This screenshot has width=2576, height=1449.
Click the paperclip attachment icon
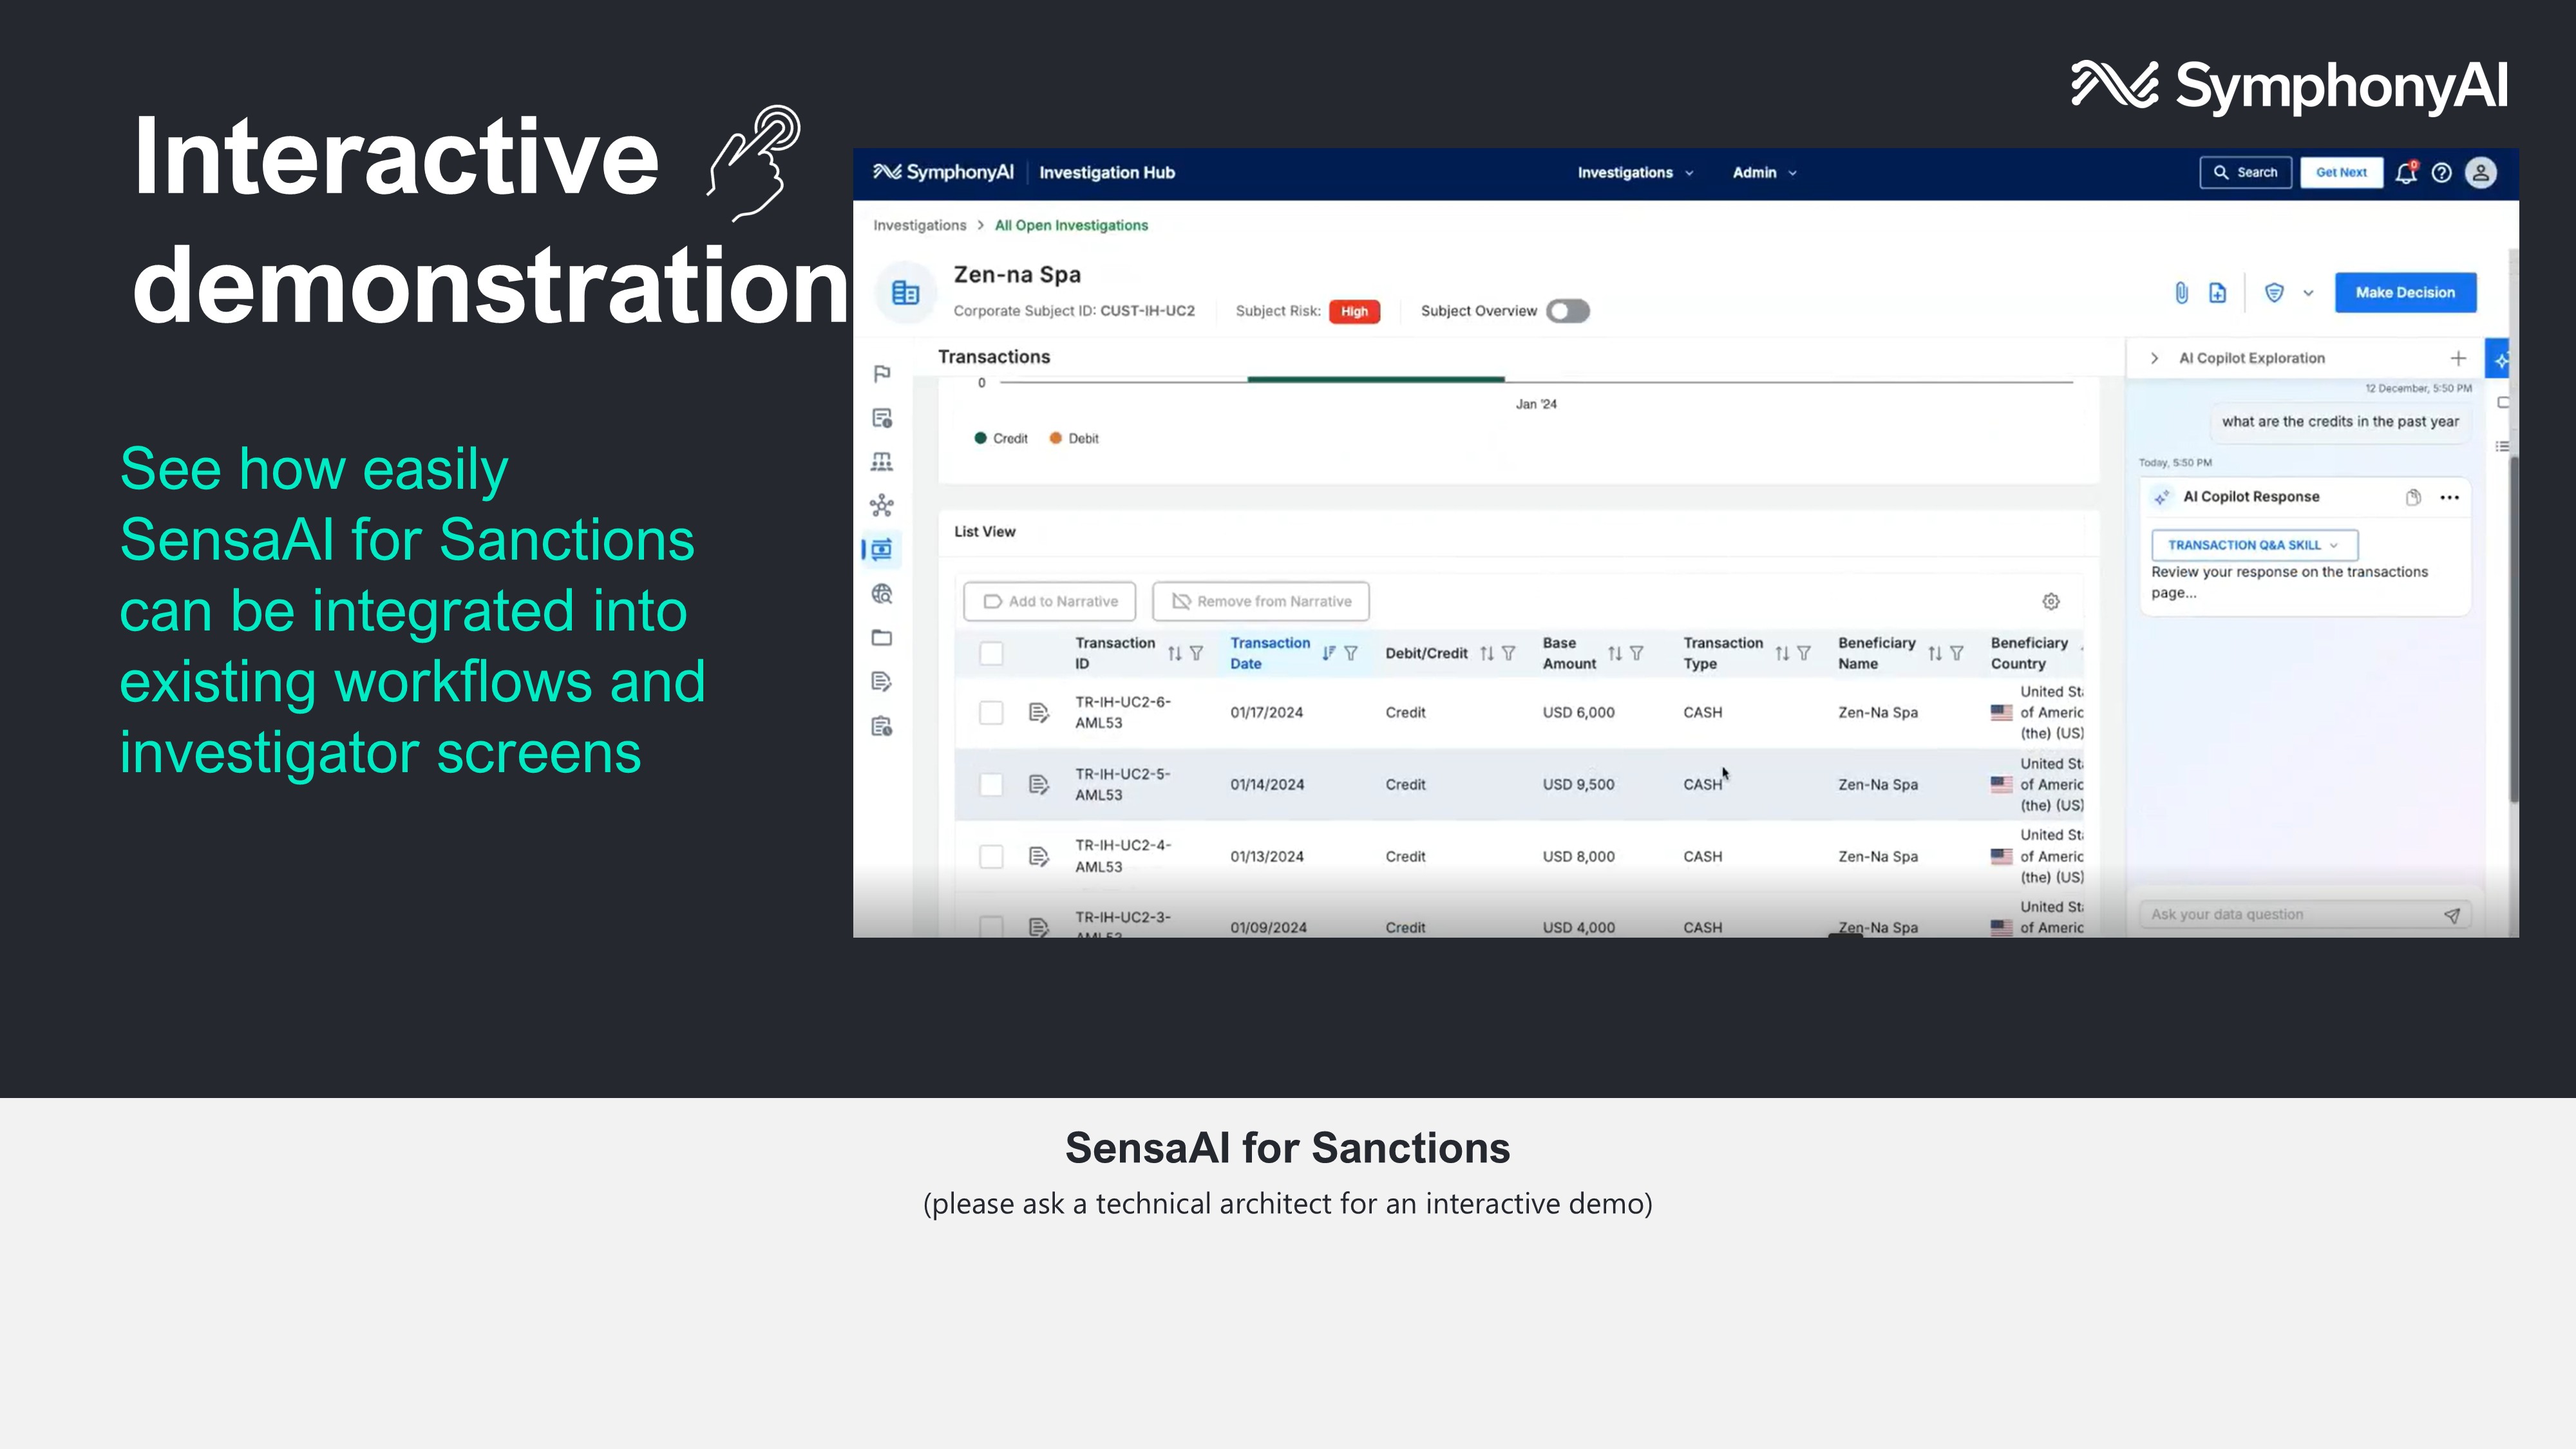(x=2181, y=293)
